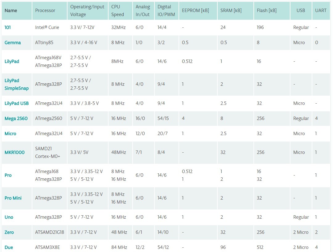The width and height of the screenshot is (333, 252).
Task: Click the UART column header
Action: (321, 10)
